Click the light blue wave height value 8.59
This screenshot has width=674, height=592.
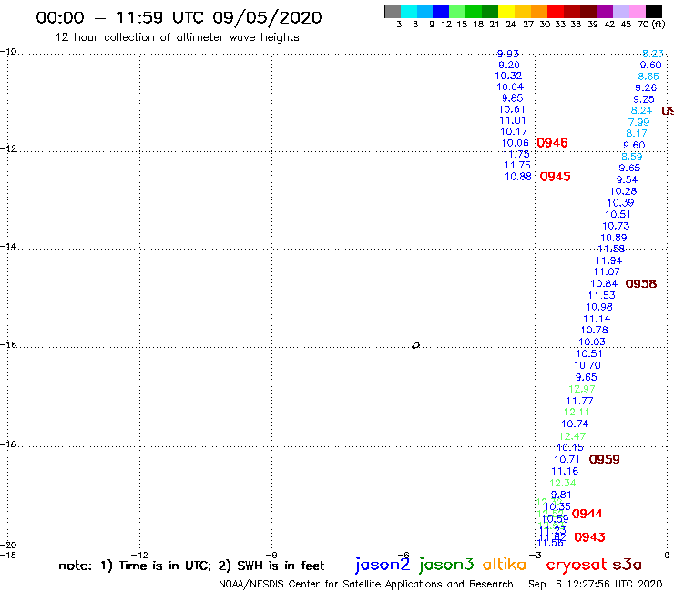point(632,157)
